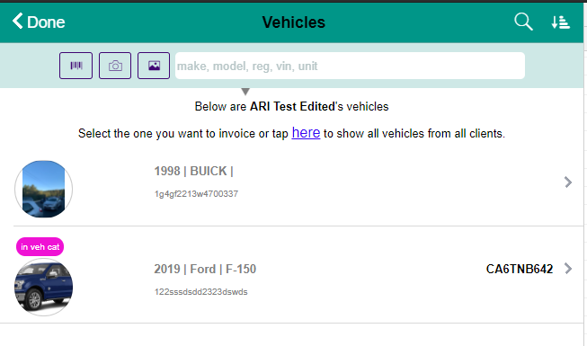Expand the Ford F-150 row's chevron

click(x=568, y=269)
